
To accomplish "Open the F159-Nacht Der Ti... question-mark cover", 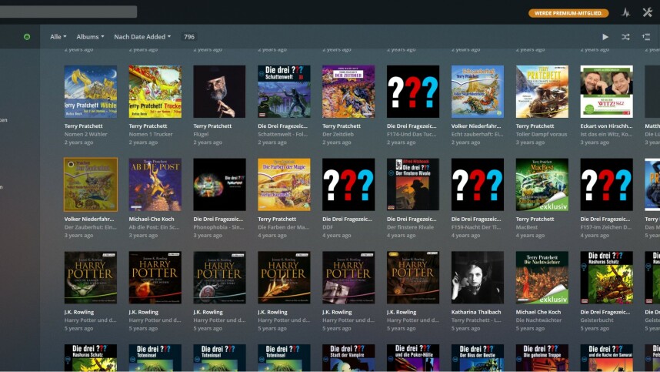I will [478, 185].
